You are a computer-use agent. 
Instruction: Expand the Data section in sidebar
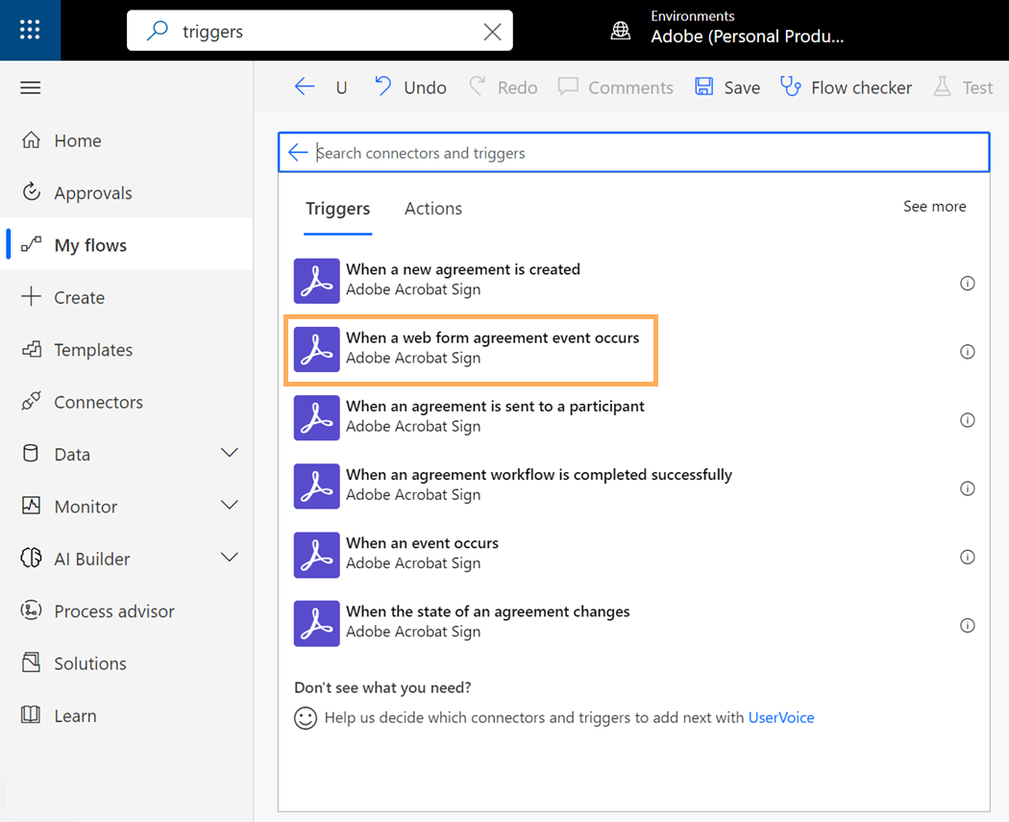pyautogui.click(x=230, y=453)
